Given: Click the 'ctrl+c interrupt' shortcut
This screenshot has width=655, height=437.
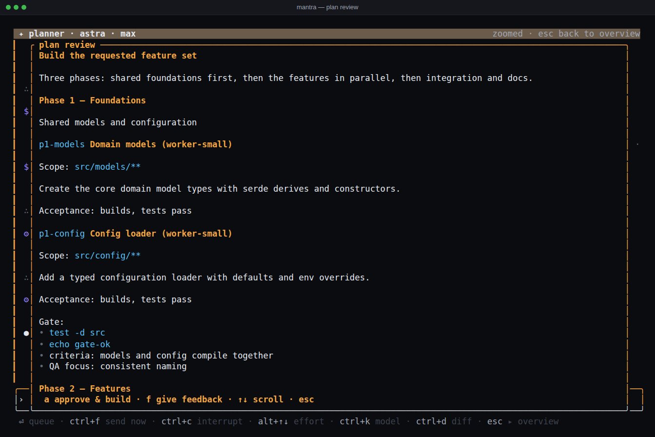Looking at the screenshot, I should click(202, 421).
